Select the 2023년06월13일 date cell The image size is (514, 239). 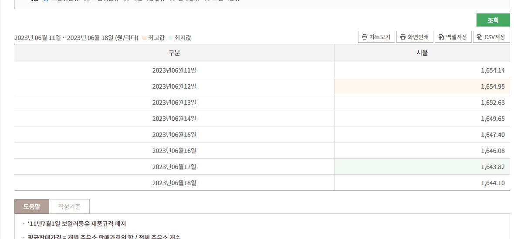174,102
